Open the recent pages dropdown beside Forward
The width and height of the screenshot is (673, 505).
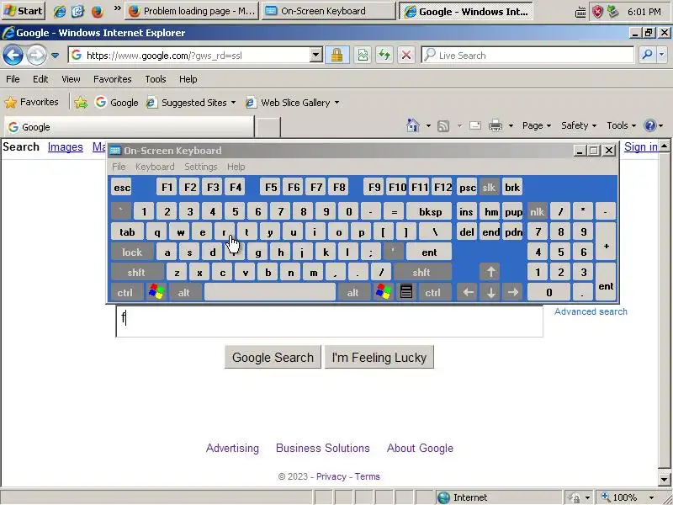pyautogui.click(x=55, y=55)
